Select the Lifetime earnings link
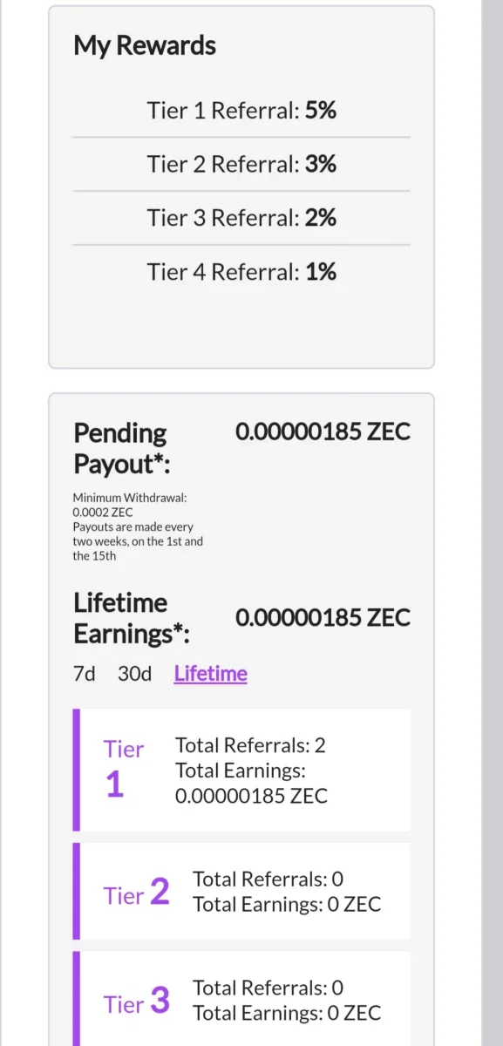503x1046 pixels. pyautogui.click(x=210, y=674)
